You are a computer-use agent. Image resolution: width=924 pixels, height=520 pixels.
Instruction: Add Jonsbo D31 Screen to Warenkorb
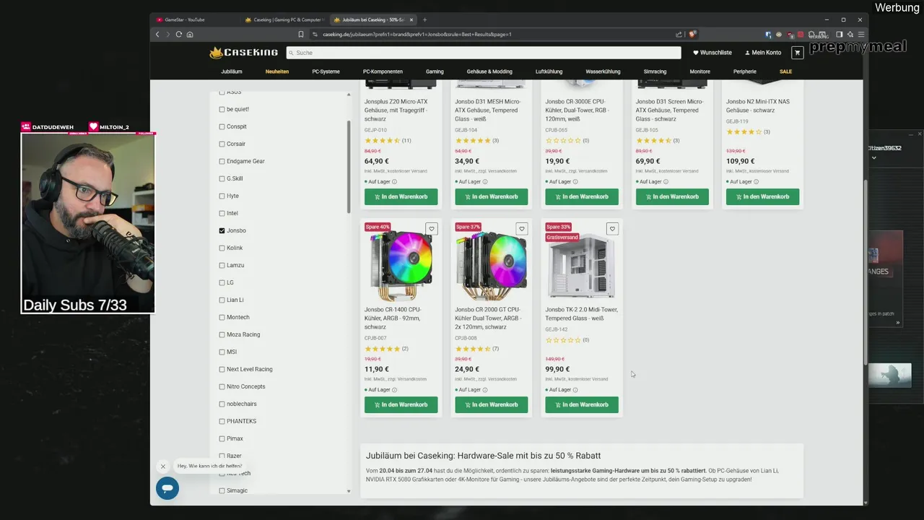point(672,196)
